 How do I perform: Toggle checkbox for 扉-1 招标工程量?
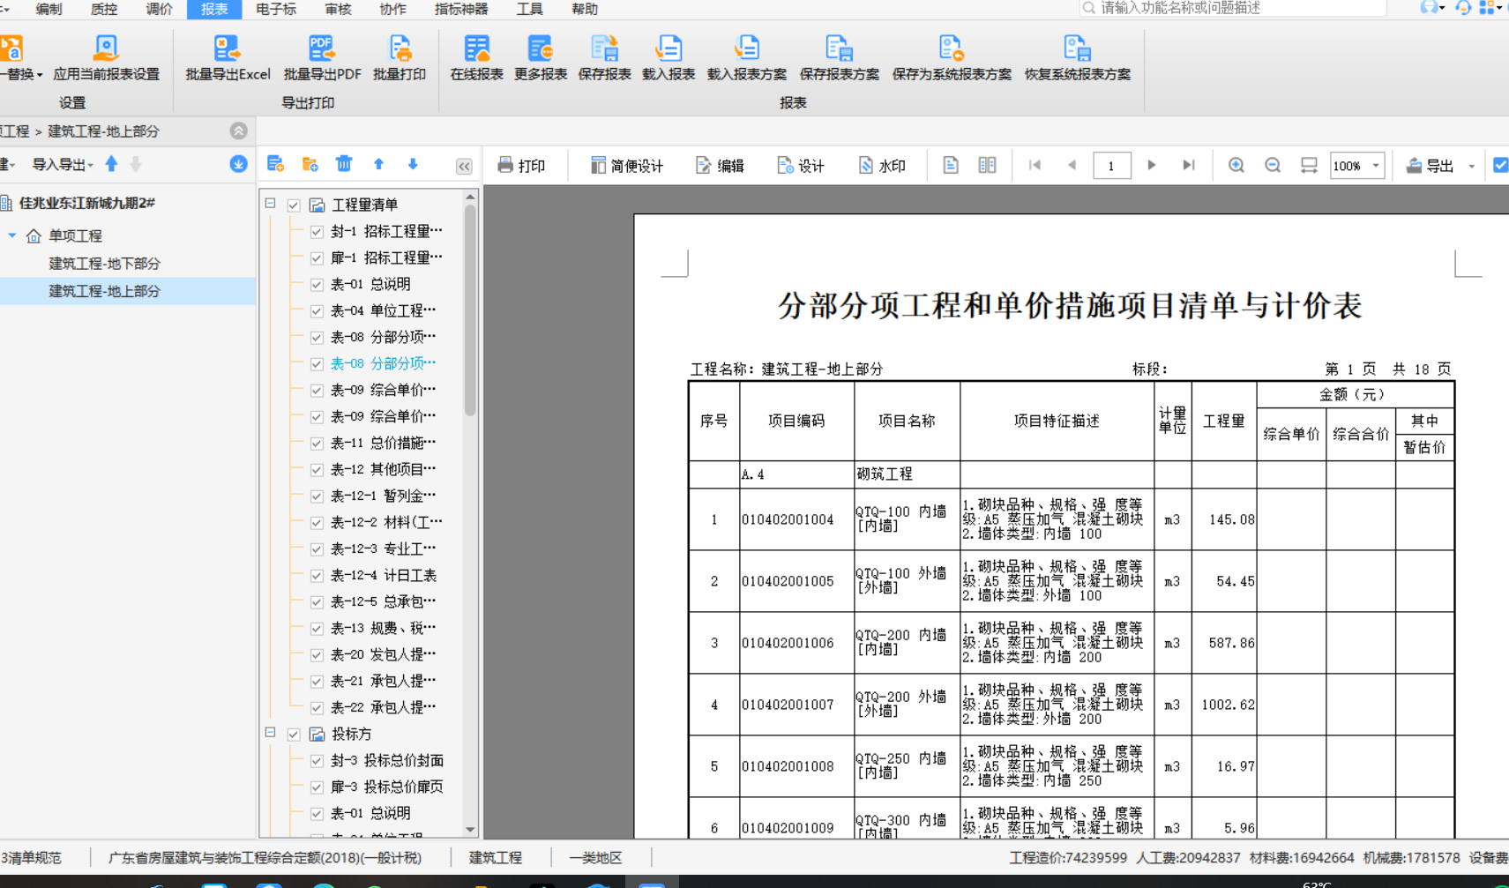coord(317,257)
